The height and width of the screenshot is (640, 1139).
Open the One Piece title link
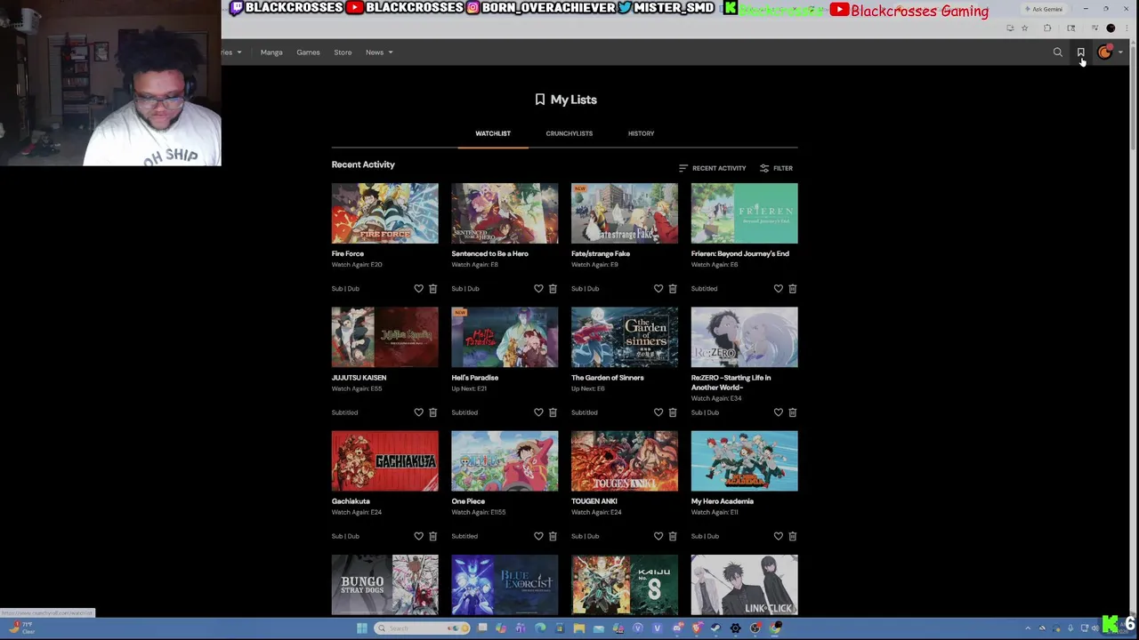point(468,501)
